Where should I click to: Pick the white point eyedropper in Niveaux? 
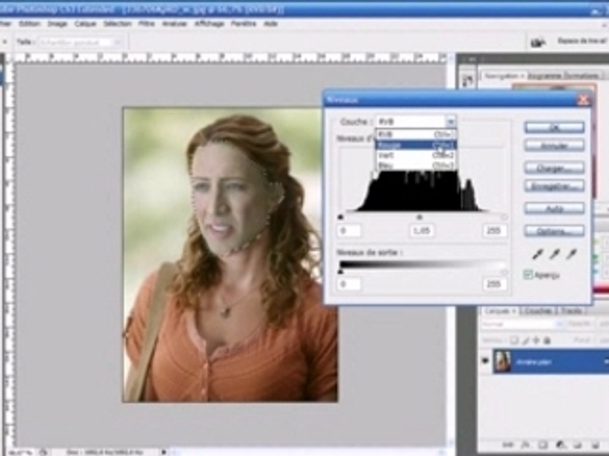pos(572,254)
